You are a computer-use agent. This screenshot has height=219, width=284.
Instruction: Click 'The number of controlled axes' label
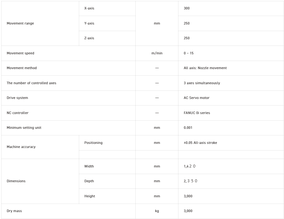(x=31, y=83)
